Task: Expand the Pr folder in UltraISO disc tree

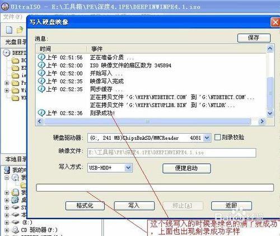Action: click(x=7, y=83)
